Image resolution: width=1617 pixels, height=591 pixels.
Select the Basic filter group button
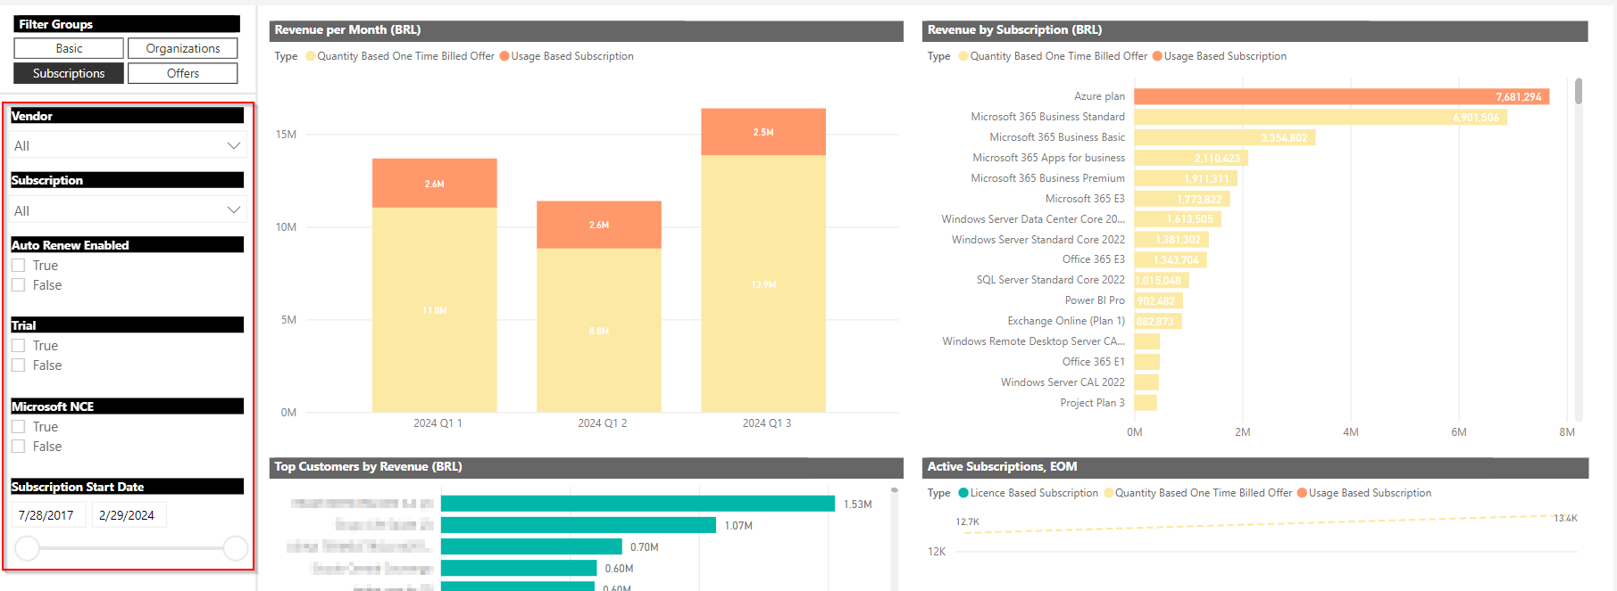click(x=69, y=48)
